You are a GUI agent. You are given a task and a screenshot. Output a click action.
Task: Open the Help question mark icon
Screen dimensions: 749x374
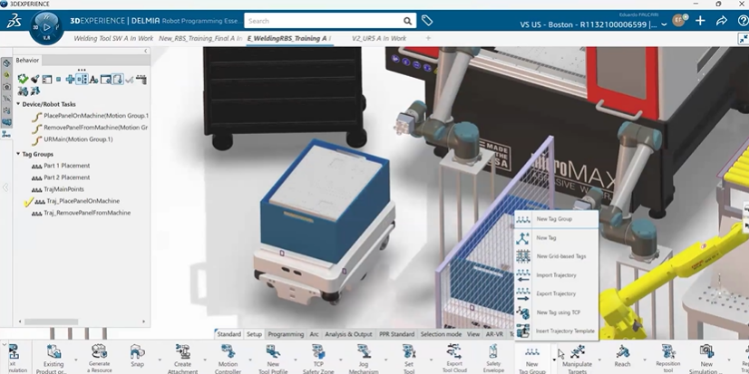pos(744,21)
